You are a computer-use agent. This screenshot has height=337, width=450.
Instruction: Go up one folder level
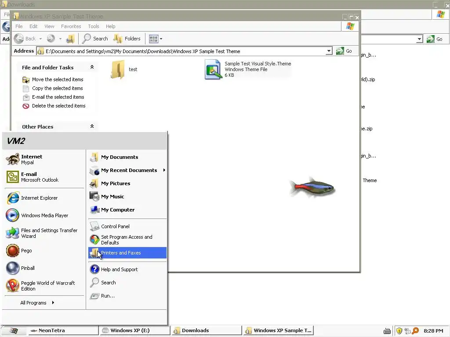pyautogui.click(x=70, y=39)
